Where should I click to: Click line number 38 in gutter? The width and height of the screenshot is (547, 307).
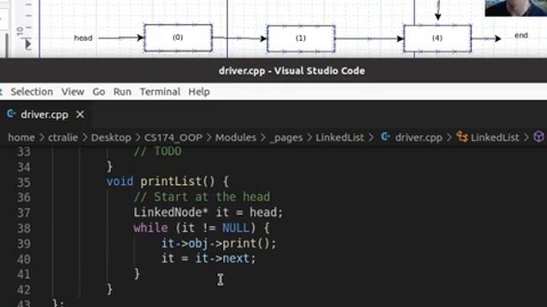24,229
